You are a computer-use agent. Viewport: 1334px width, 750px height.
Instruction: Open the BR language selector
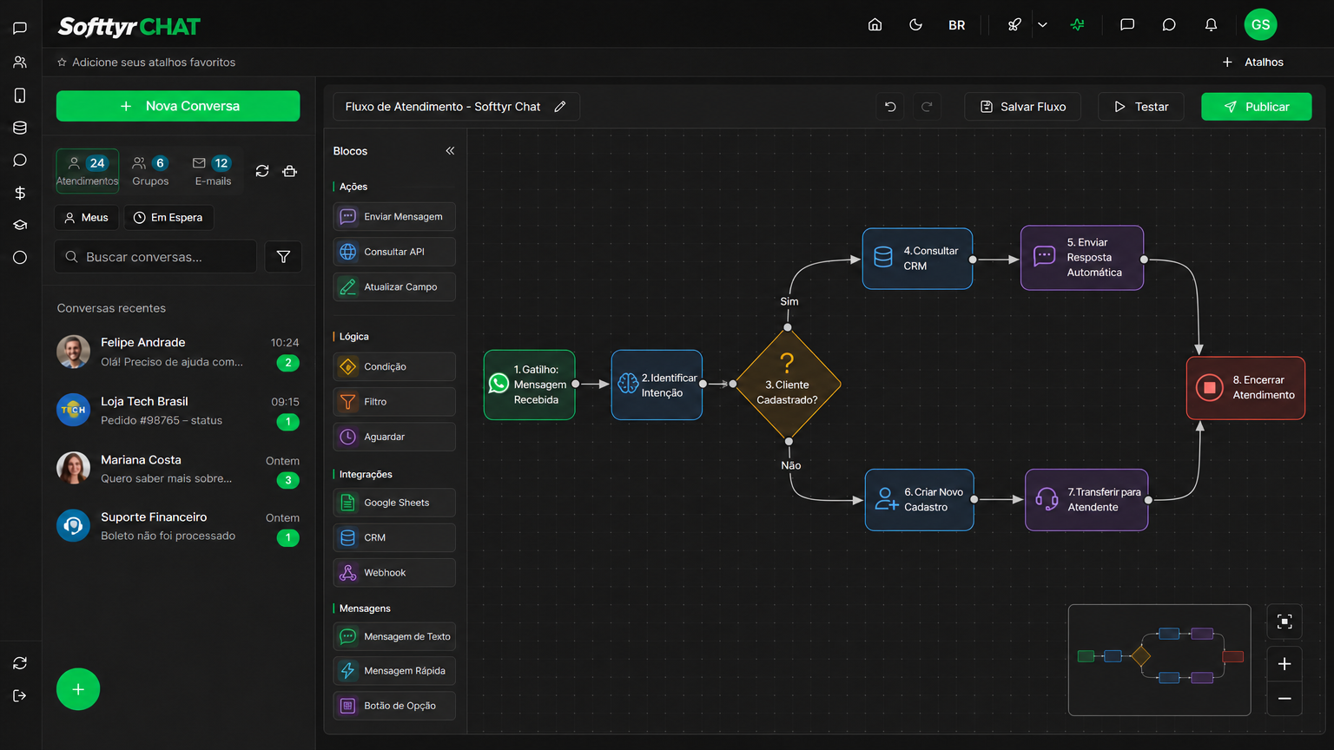coord(957,25)
